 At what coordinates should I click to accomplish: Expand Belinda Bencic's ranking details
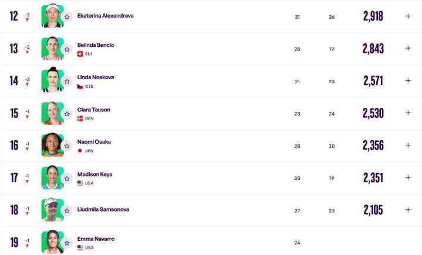pos(408,48)
